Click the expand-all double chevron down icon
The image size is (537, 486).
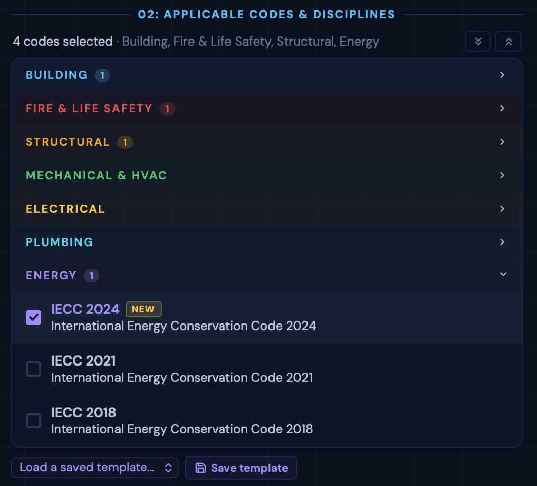click(478, 42)
